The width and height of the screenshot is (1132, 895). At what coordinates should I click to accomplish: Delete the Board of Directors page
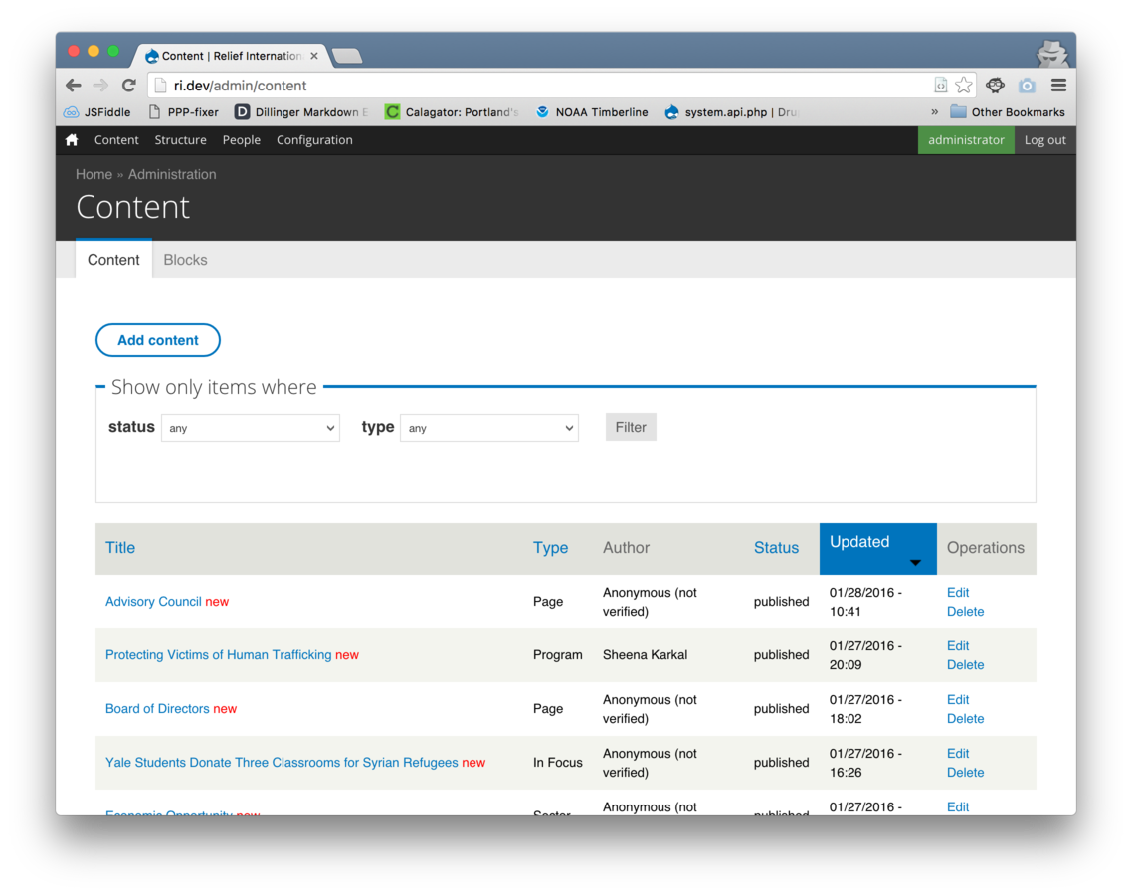pyautogui.click(x=965, y=718)
